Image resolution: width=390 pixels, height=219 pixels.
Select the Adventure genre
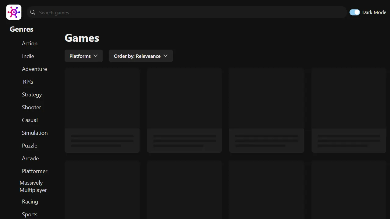coord(34,69)
